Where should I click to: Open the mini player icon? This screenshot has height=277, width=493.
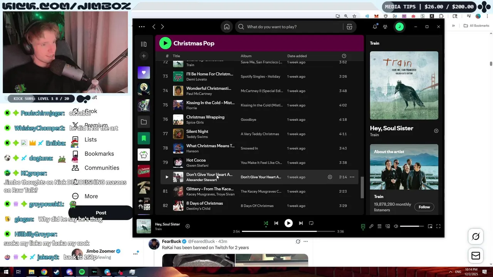pos(430,226)
